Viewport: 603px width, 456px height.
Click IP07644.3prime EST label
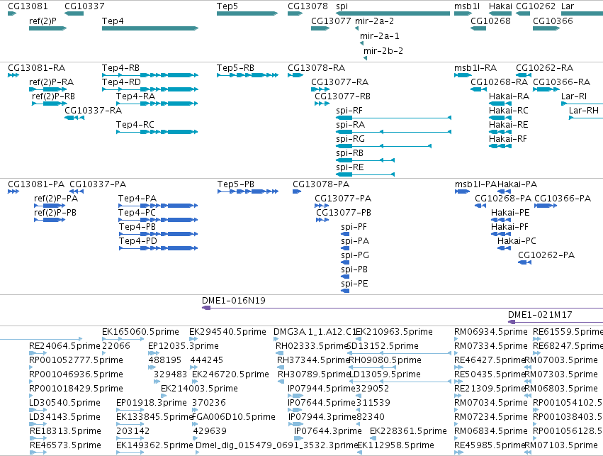(327, 431)
